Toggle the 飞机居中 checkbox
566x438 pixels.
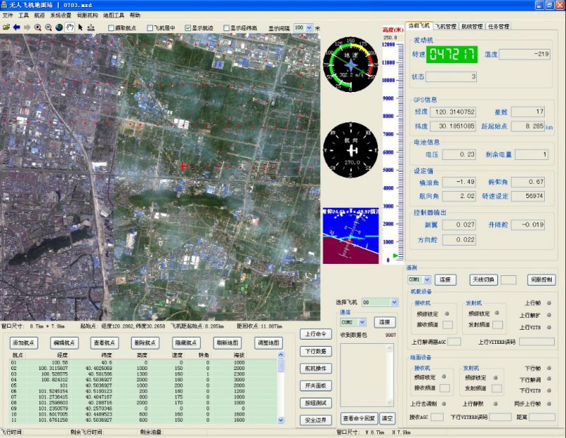coord(149,28)
